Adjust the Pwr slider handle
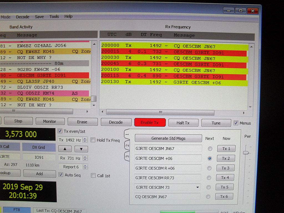The image size is (284, 213). point(246,153)
